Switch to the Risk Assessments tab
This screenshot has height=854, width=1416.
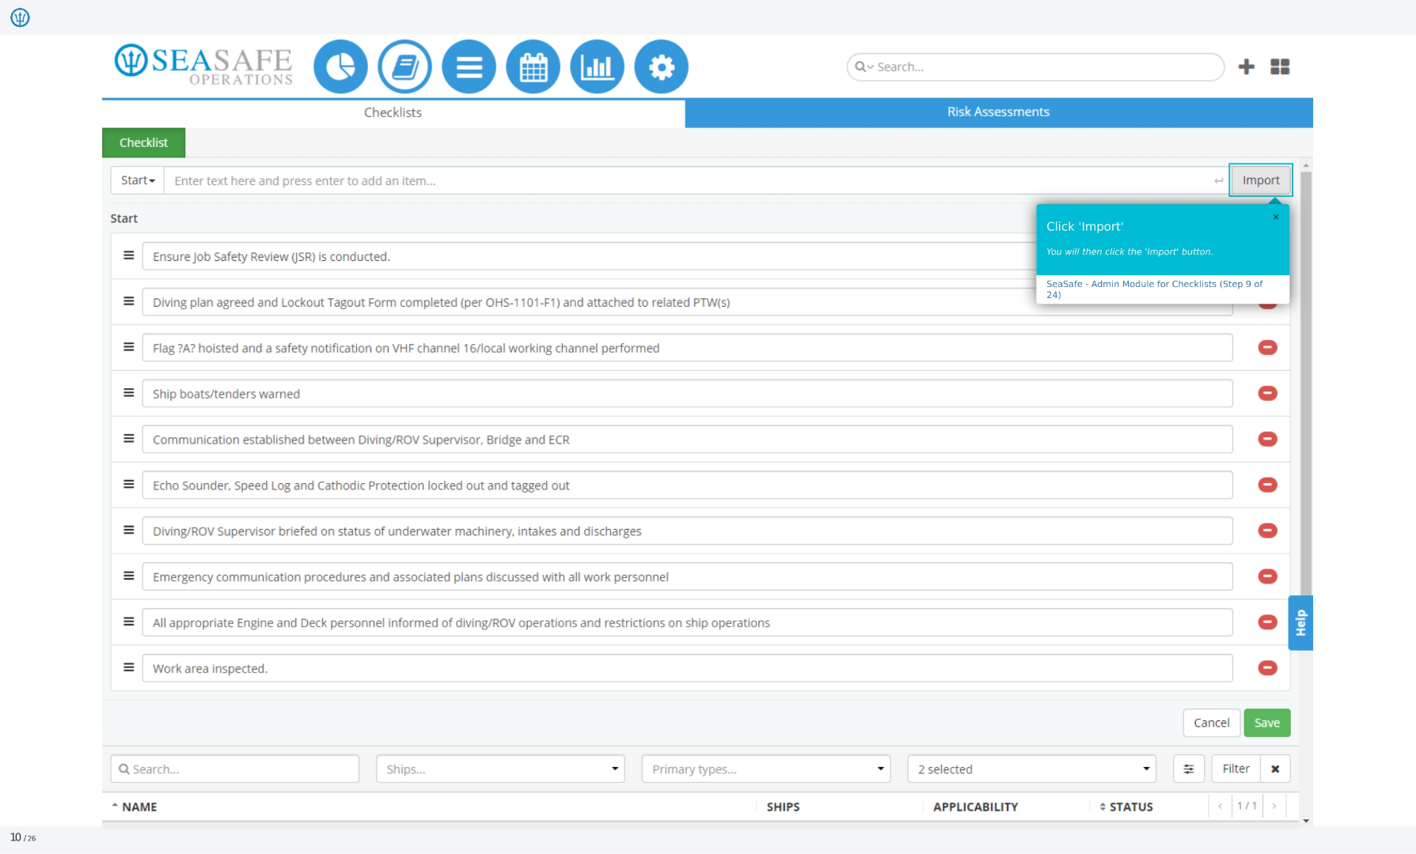(999, 112)
